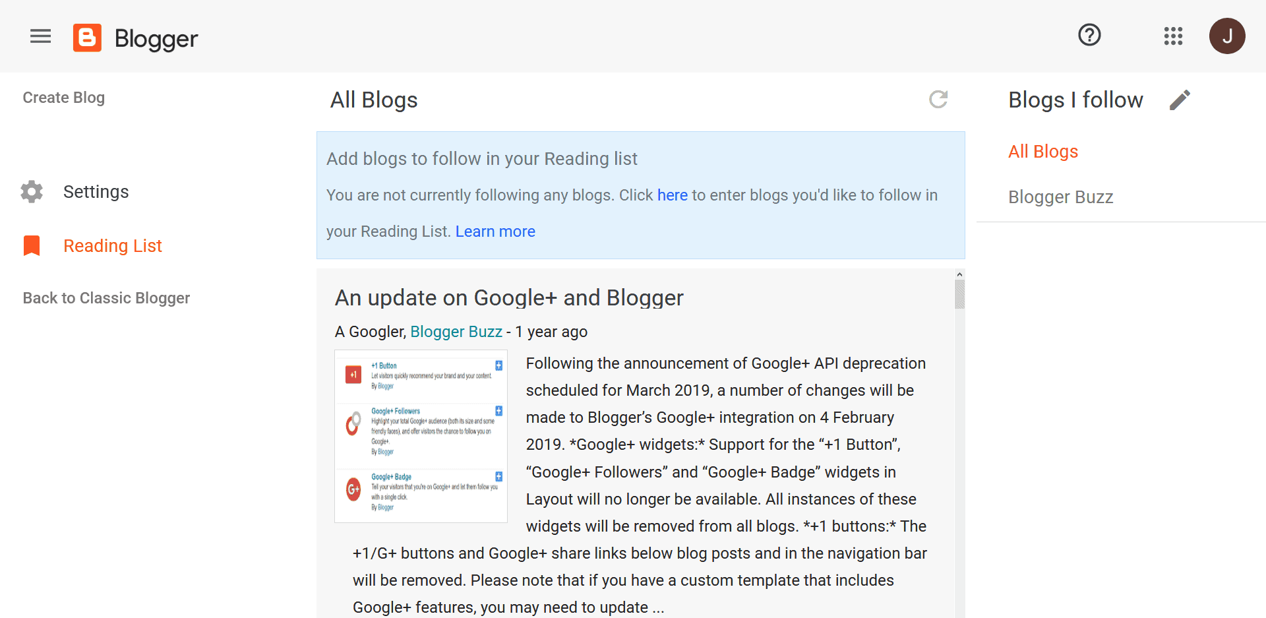Open Blogger help
Screen dimensions: 1266x618
coord(1089,35)
